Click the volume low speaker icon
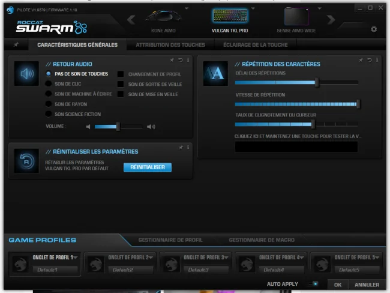Image resolution: width=390 pixels, height=293 pixels. [x=88, y=127]
